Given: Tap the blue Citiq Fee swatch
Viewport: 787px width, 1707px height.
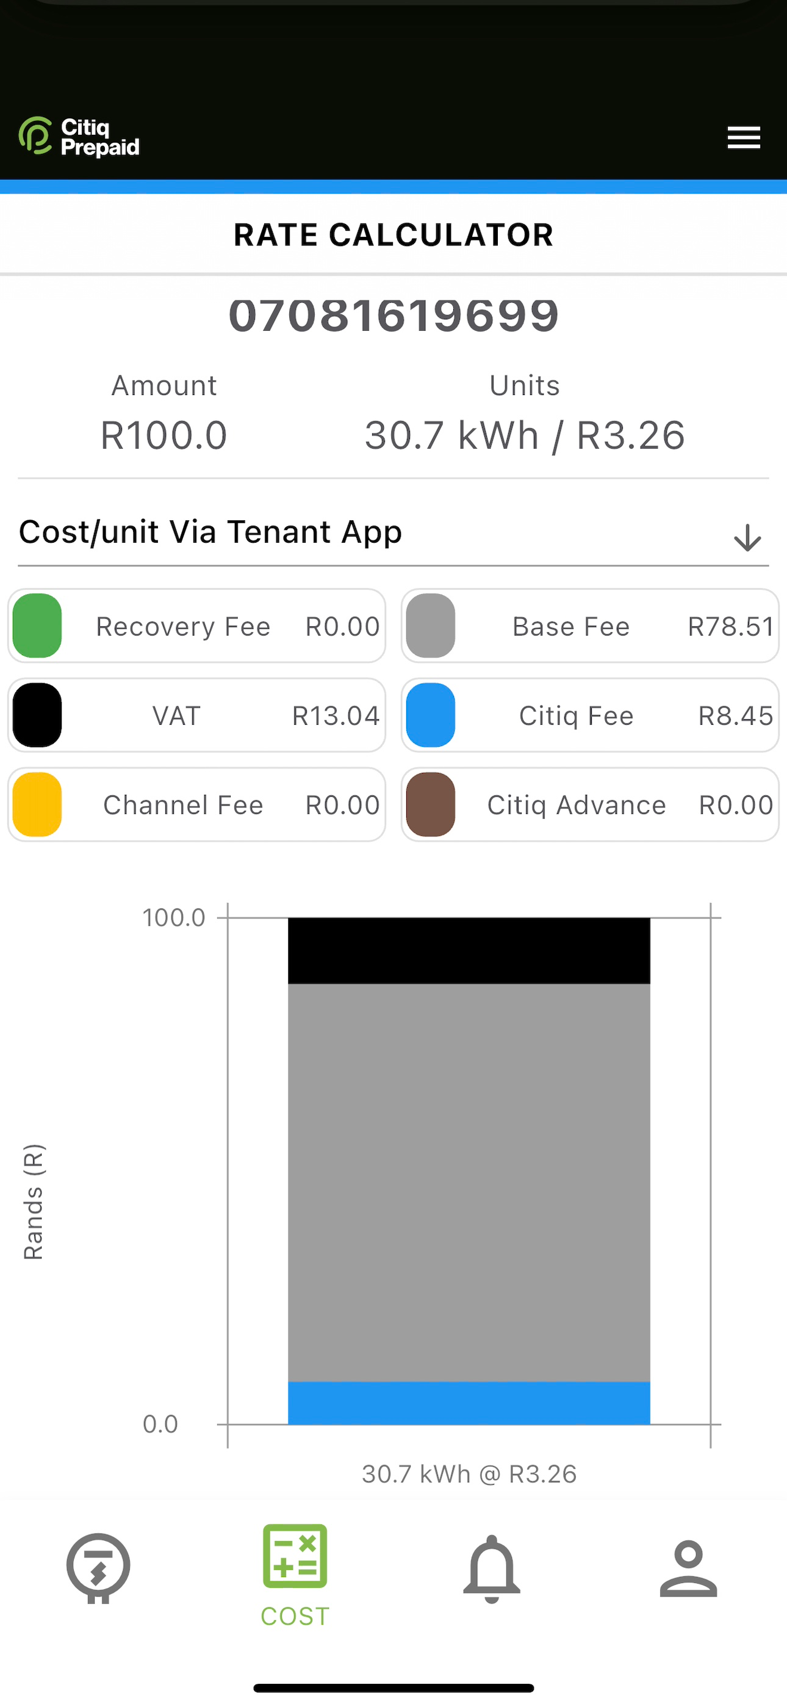Looking at the screenshot, I should (x=431, y=715).
